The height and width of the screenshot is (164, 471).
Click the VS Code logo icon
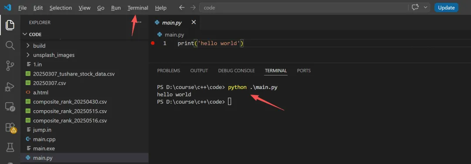7,8
